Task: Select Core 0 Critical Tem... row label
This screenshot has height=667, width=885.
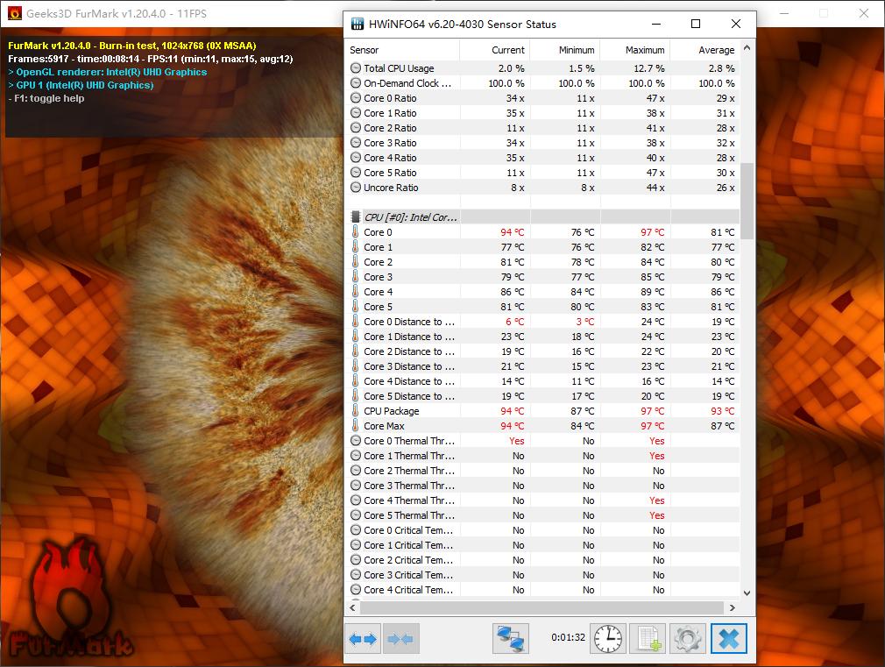Action: [x=408, y=529]
